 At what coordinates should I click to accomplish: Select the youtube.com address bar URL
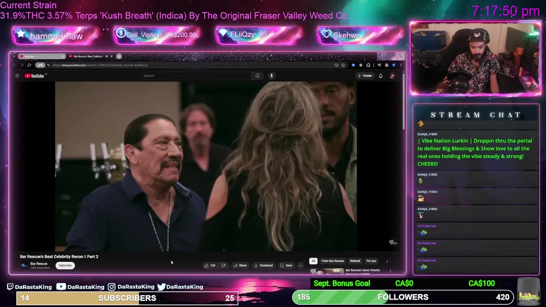click(x=100, y=65)
